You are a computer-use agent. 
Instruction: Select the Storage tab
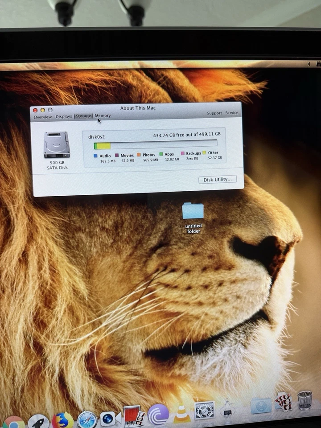83,116
